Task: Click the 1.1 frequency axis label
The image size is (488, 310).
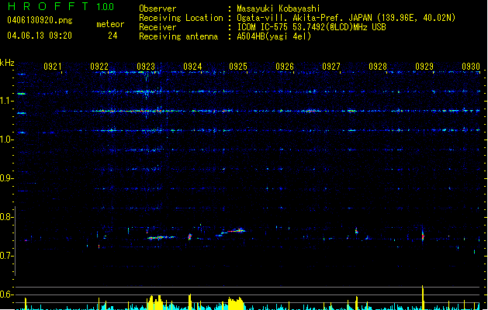Action: [6, 101]
